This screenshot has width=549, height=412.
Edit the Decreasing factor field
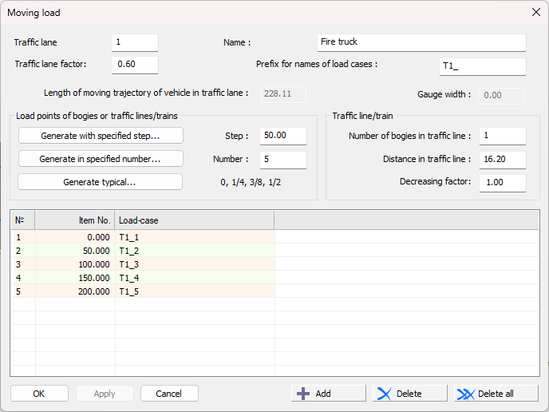(x=502, y=183)
